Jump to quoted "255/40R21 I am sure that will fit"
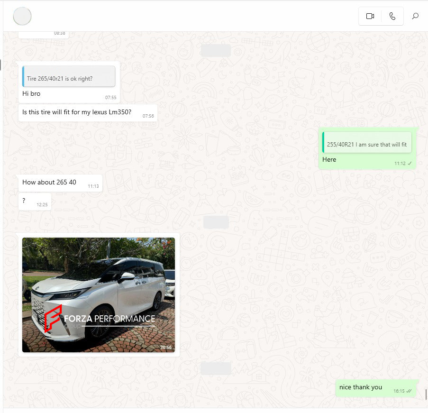This screenshot has width=428, height=413. [x=367, y=143]
